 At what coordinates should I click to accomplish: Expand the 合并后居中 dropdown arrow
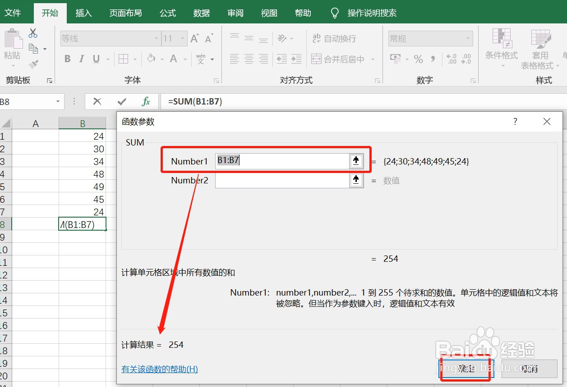tap(373, 59)
